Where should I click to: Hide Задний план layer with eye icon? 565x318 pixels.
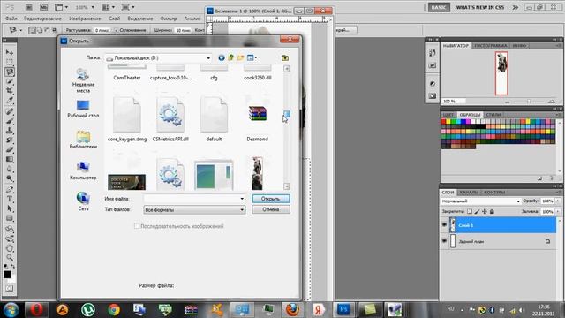coord(444,241)
